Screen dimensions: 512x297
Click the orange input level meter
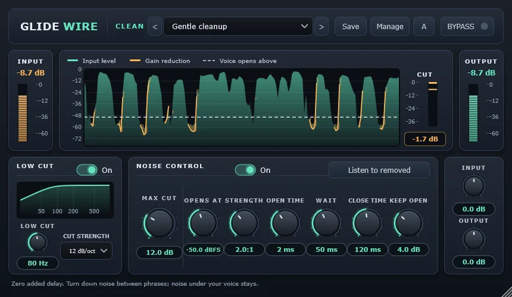[x=23, y=113]
